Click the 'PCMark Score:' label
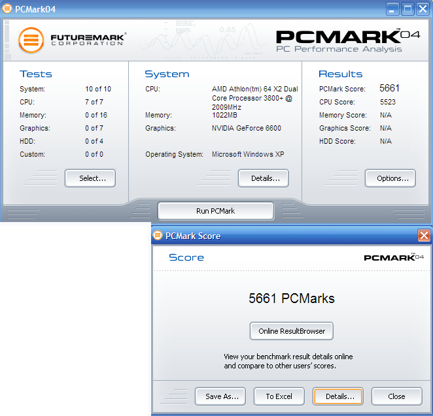 [342, 89]
